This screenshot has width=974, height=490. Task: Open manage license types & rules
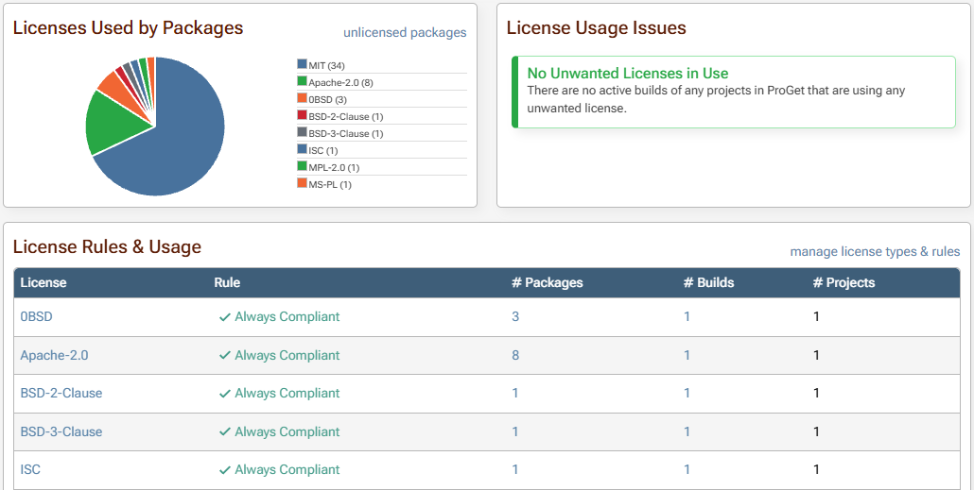875,251
